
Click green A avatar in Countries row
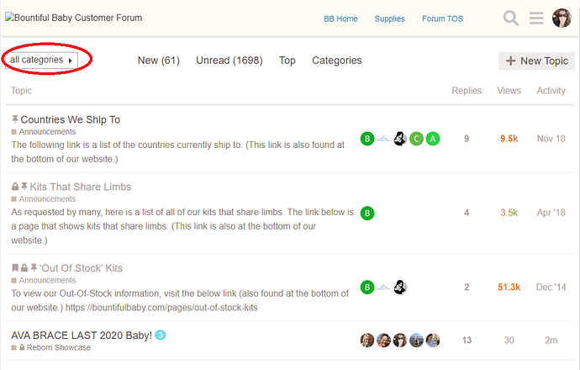click(433, 139)
